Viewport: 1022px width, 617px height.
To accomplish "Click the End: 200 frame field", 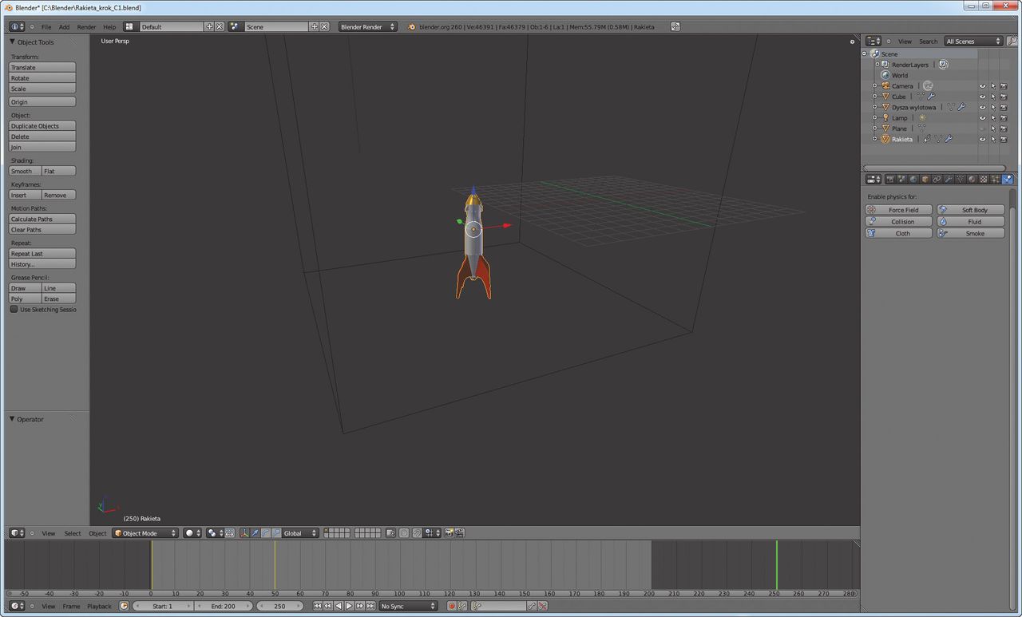I will point(224,606).
